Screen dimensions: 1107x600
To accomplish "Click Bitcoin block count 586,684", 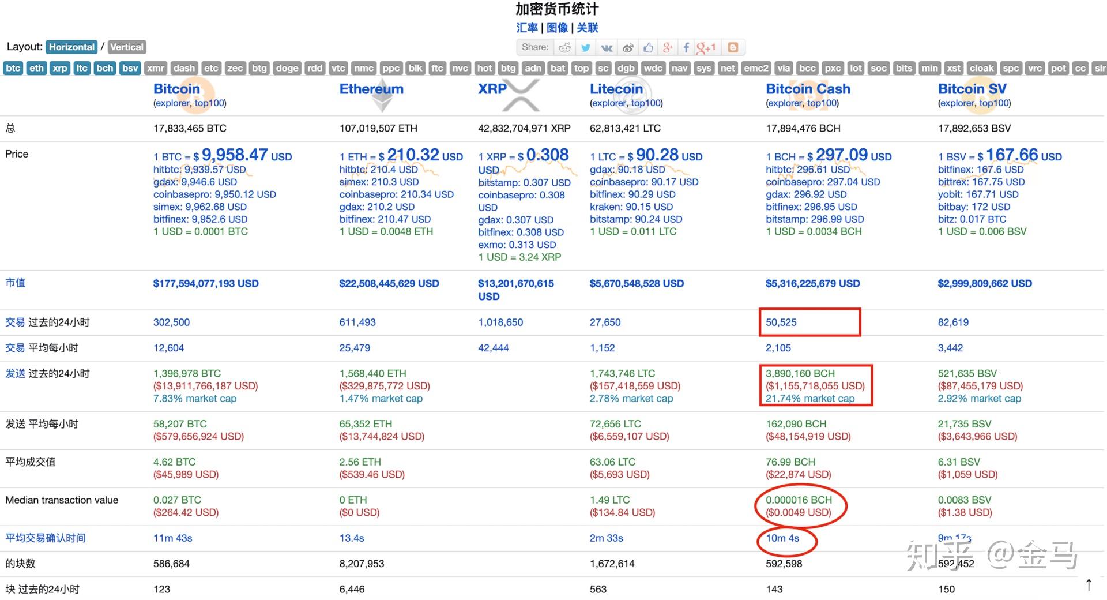I will pos(171,564).
